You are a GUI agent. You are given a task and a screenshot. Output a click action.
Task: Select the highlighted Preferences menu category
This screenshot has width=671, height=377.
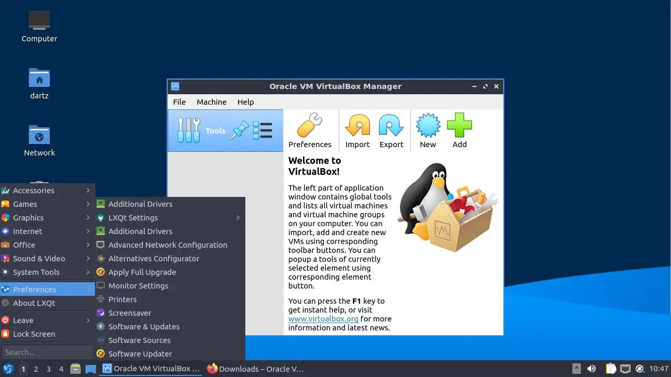tap(47, 290)
